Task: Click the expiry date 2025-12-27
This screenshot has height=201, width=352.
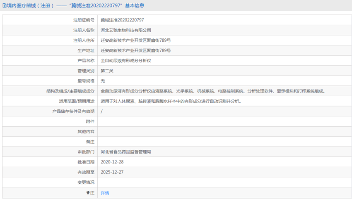Action: click(112, 172)
